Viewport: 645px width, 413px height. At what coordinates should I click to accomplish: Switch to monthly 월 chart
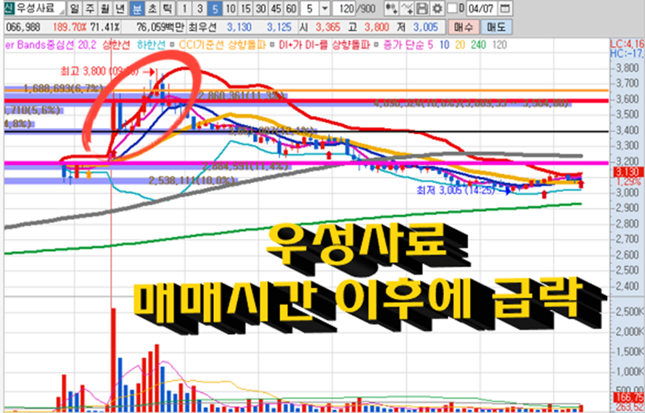pos(104,8)
